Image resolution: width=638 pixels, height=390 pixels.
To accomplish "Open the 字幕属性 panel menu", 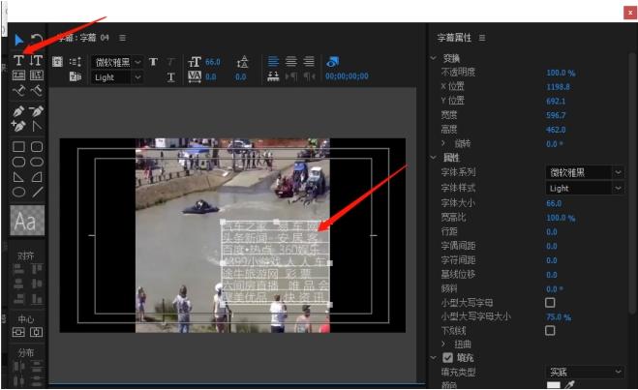I will 482,38.
